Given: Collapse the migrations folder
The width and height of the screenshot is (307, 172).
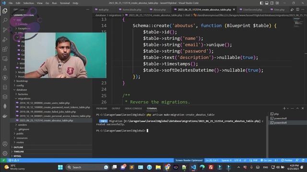Looking at the screenshot, I should point(24,99).
